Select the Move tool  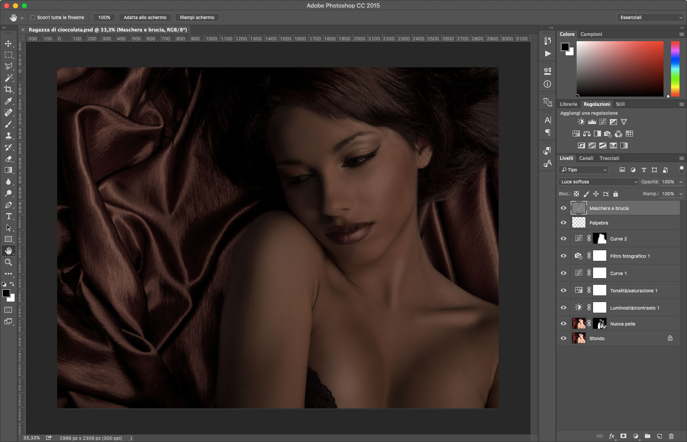[x=8, y=43]
